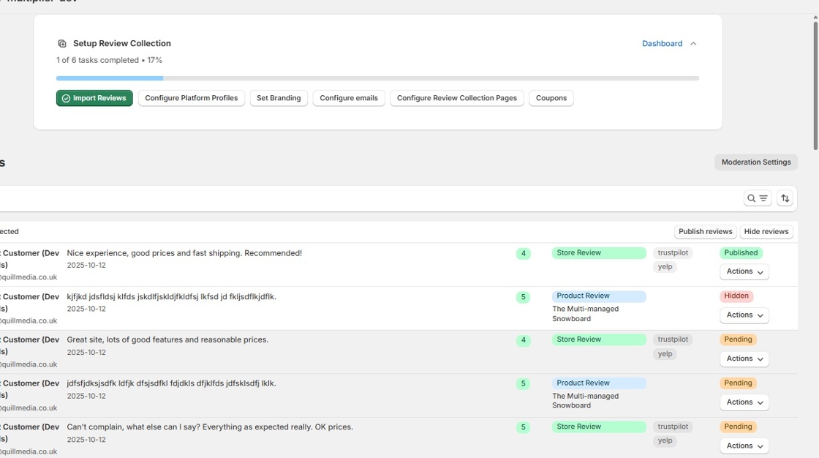Click the Published status badge

pyautogui.click(x=741, y=252)
